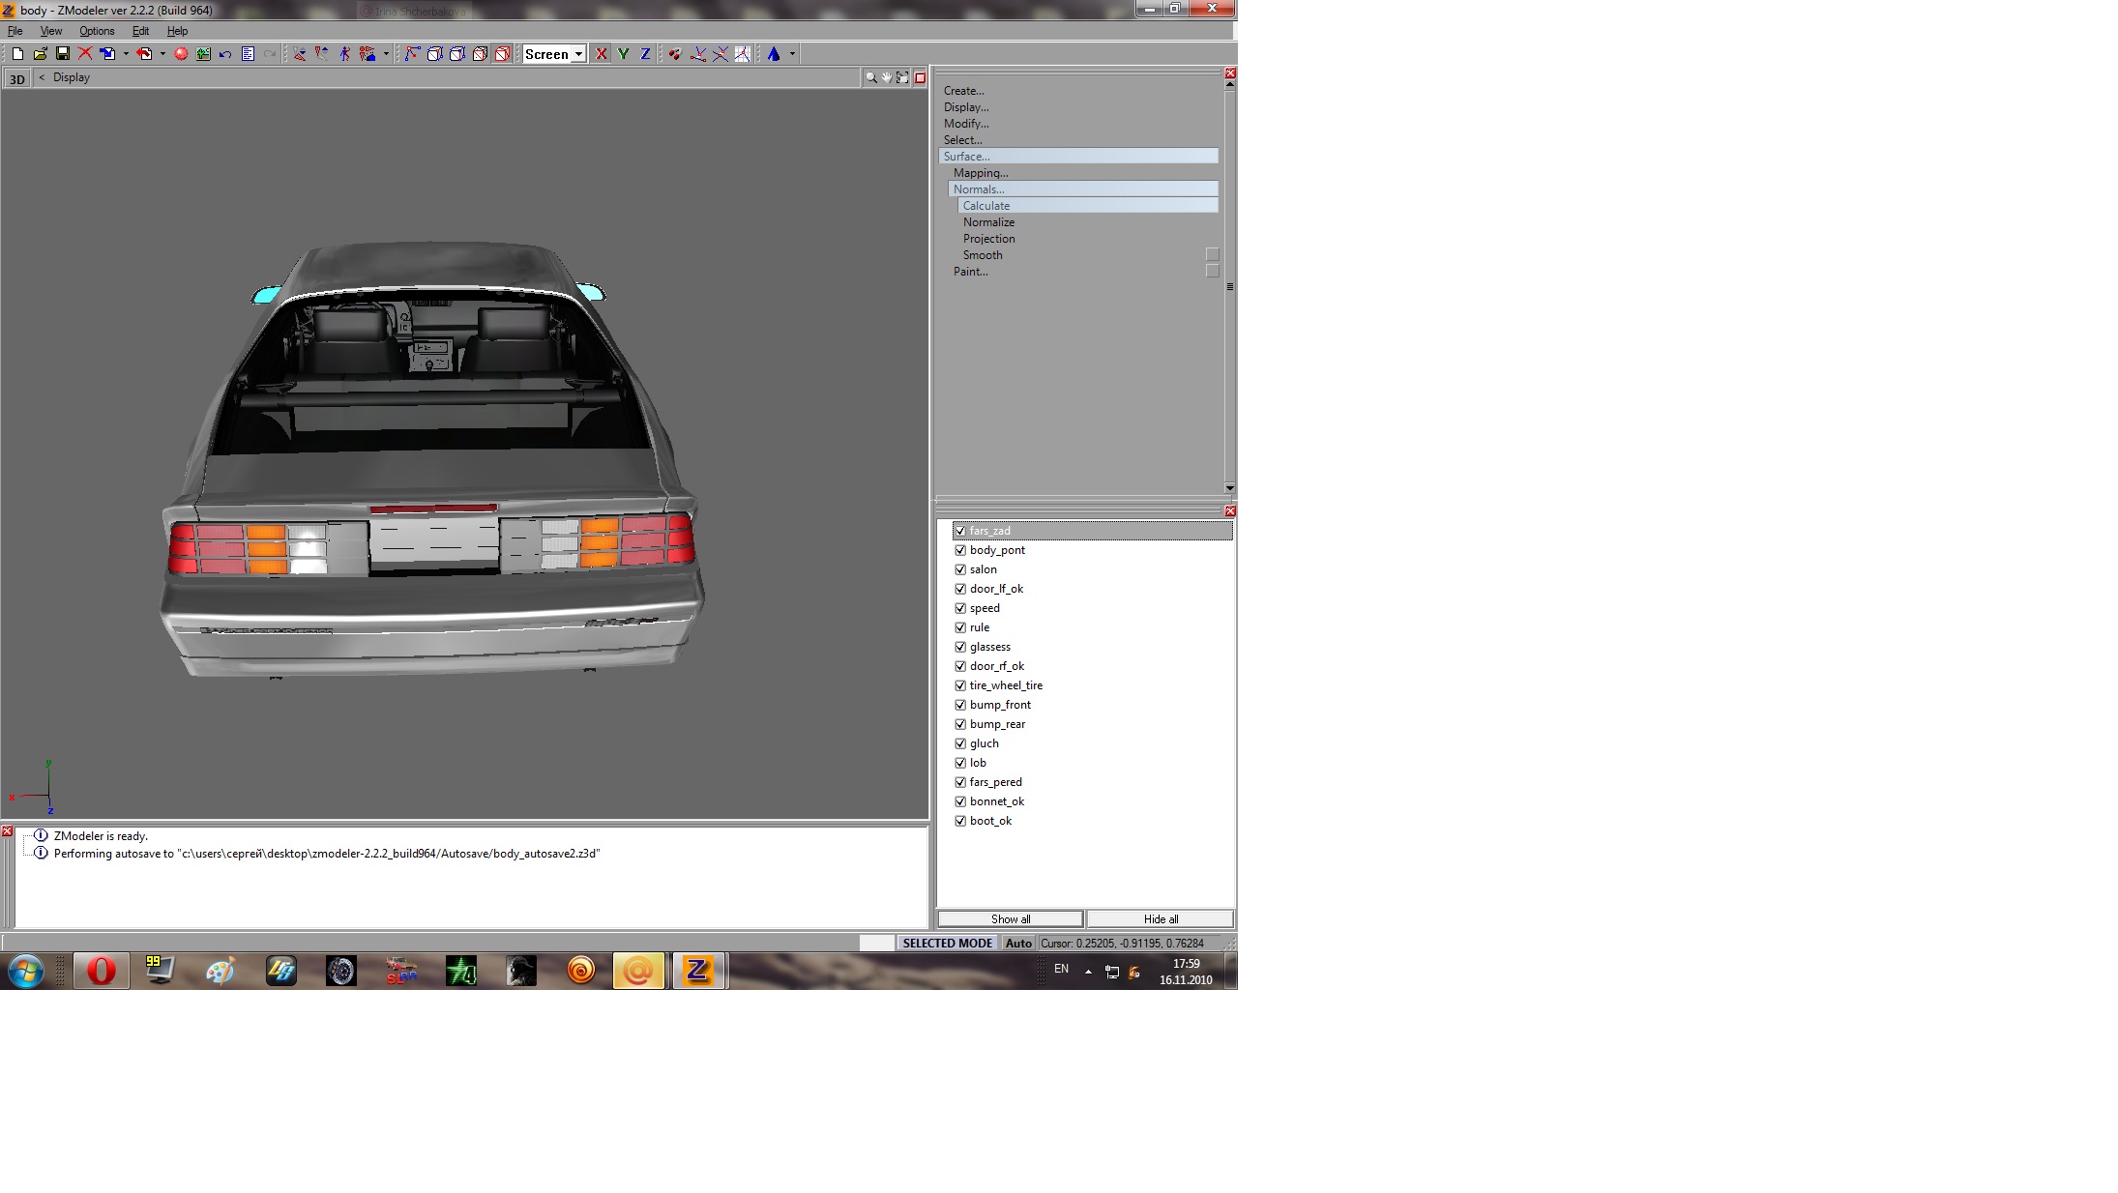This screenshot has width=2118, height=1193.
Task: Open the Screen axis dropdown
Action: [578, 54]
